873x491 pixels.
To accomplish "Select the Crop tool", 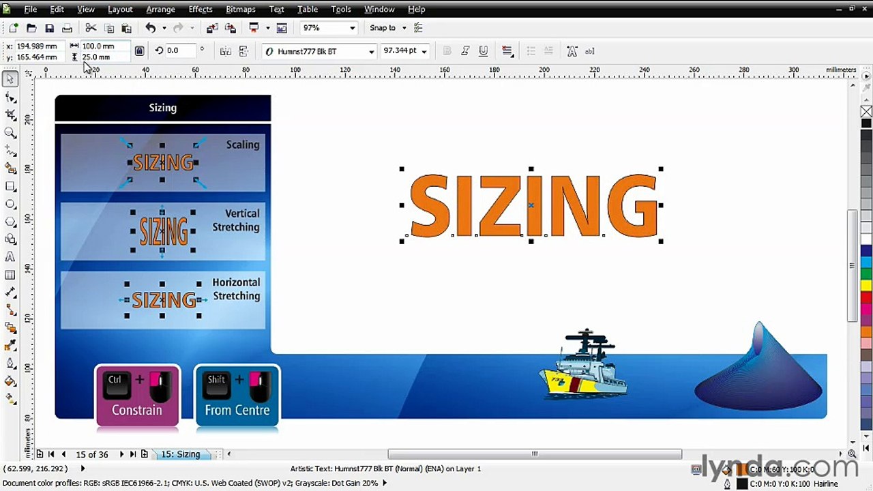I will pyautogui.click(x=10, y=115).
